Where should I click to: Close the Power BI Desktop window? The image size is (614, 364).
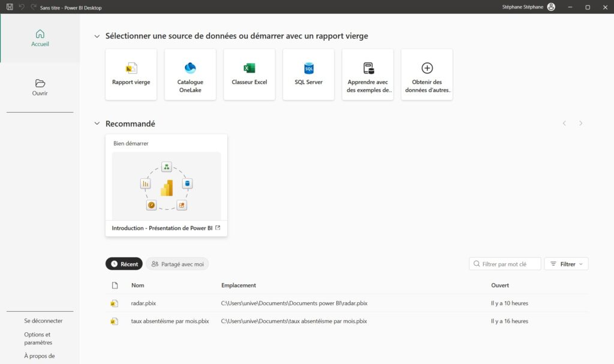(x=605, y=7)
